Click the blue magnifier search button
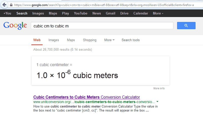This screenshot has height=115, width=203. 186,26
